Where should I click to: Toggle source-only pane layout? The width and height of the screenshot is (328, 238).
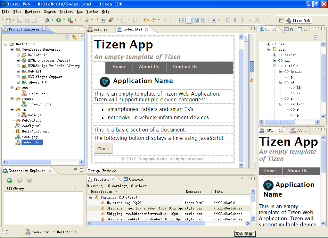coord(203,20)
